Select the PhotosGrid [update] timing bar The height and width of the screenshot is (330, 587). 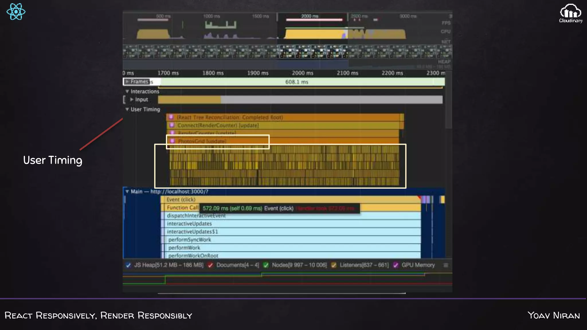click(x=283, y=141)
